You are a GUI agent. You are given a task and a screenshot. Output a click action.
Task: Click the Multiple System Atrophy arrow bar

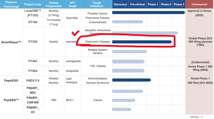(x=130, y=52)
